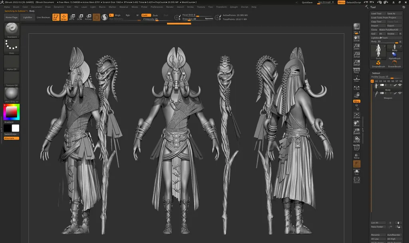
Task: Click the Frame mesh icon
Action: (357, 115)
